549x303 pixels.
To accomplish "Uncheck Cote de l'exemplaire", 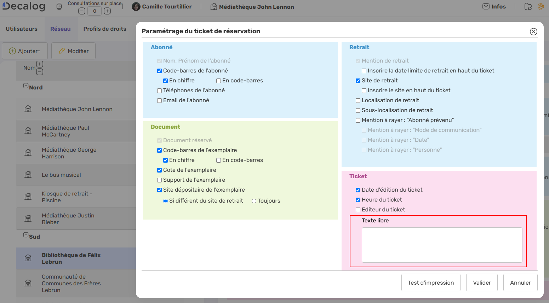I will [159, 170].
